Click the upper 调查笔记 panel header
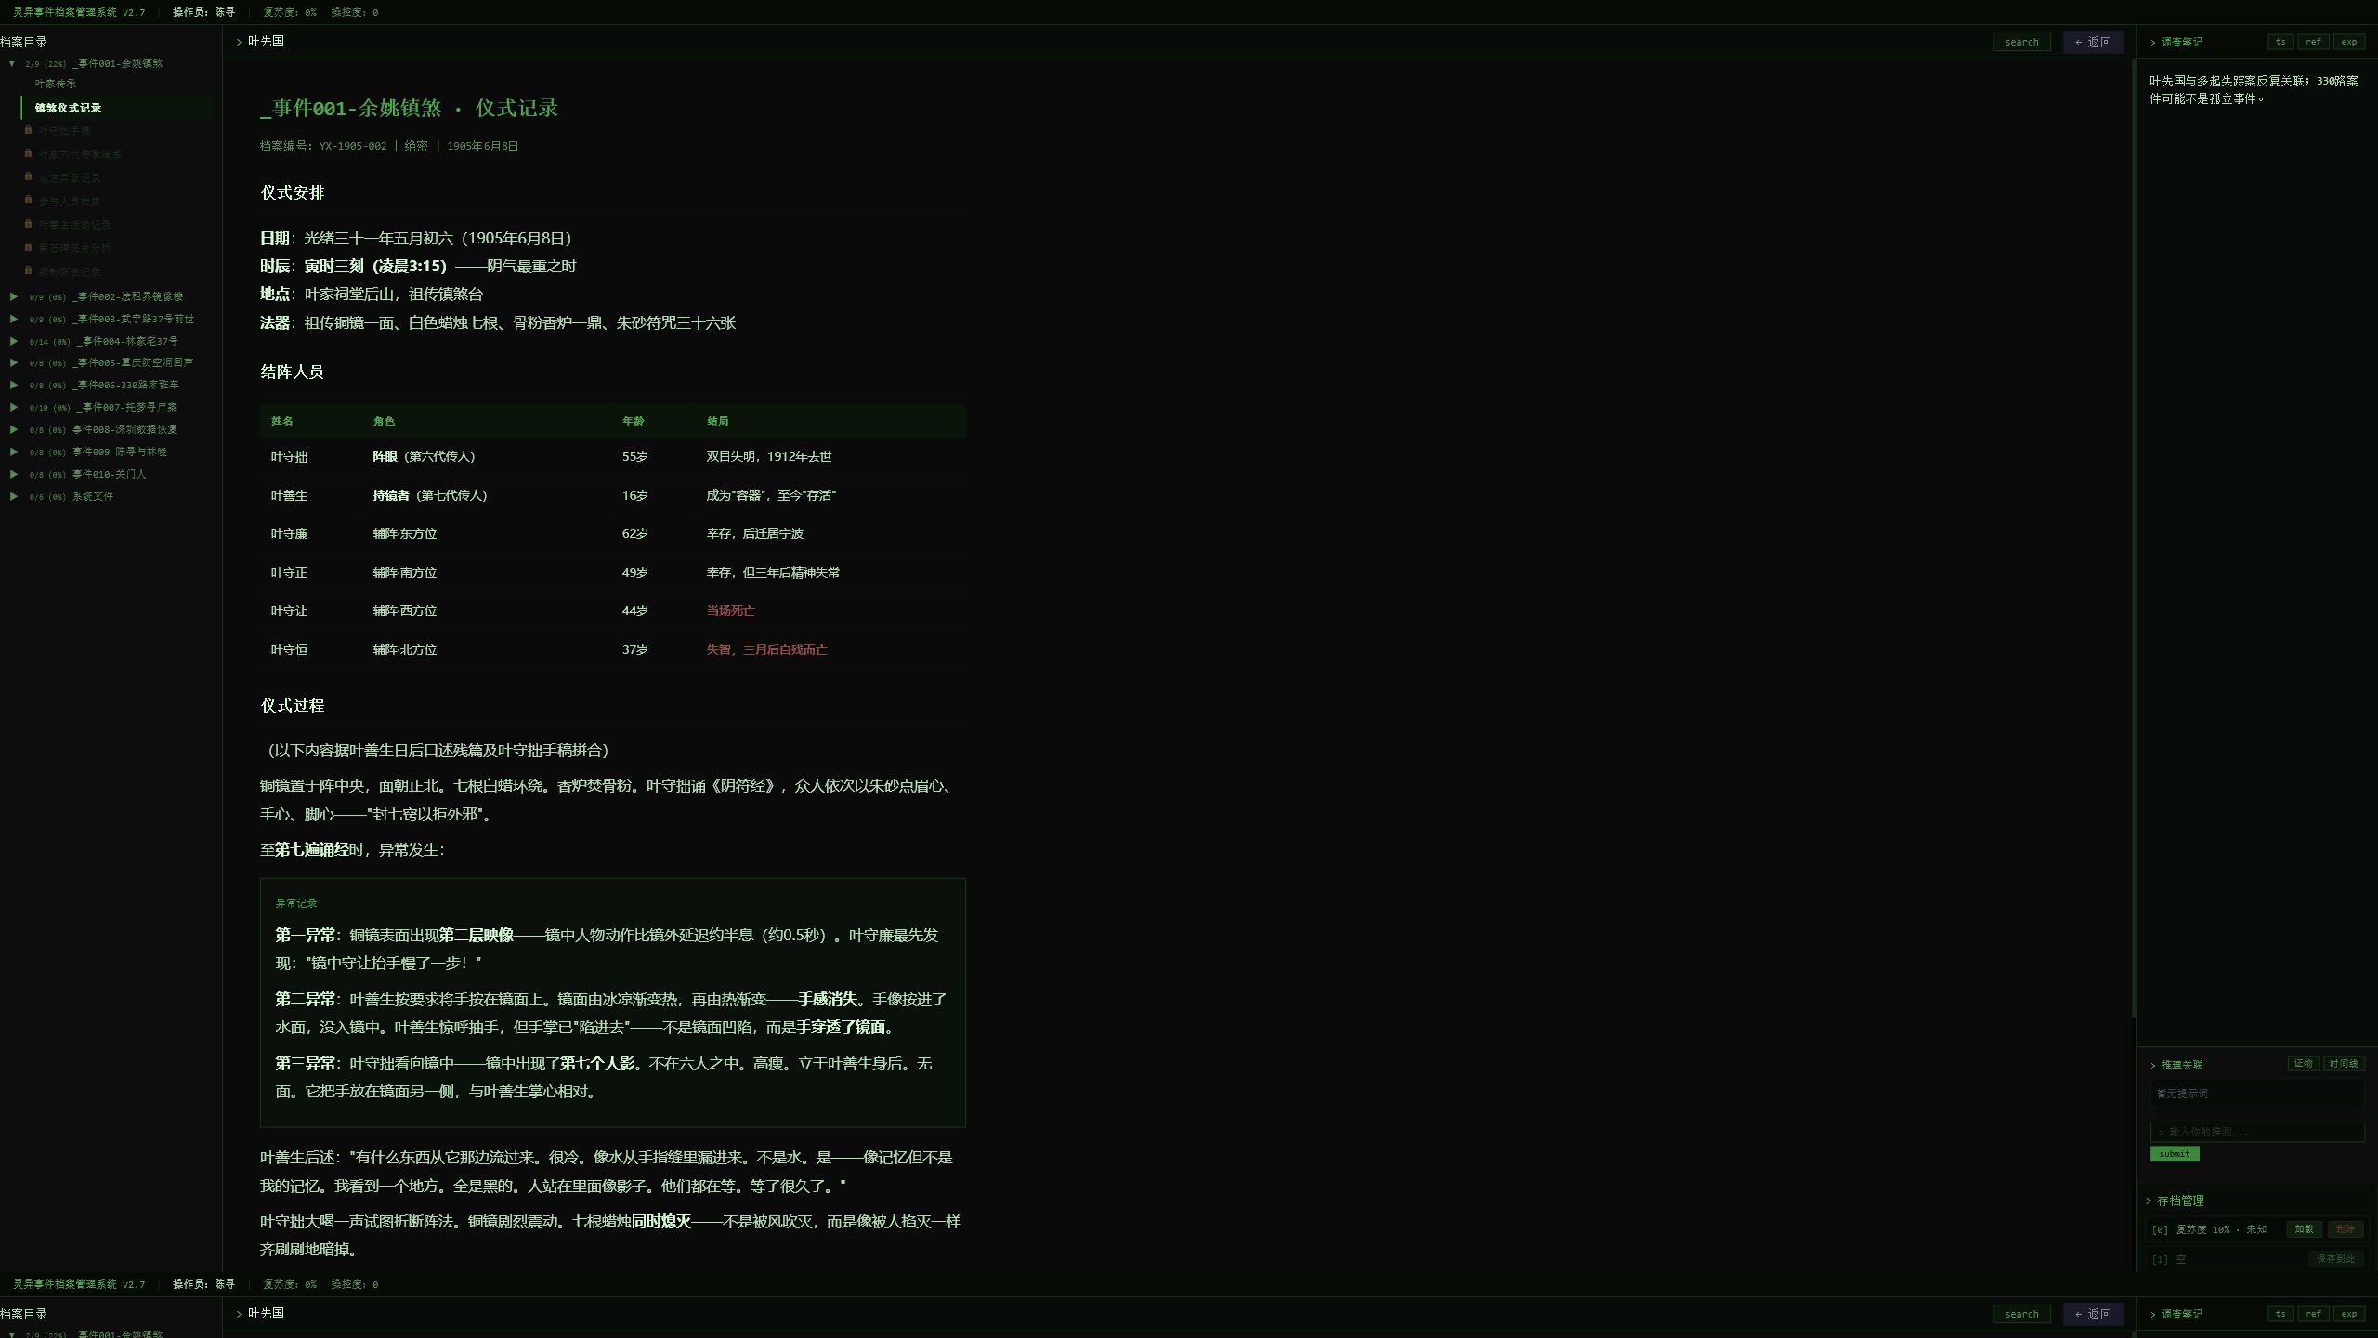This screenshot has width=2378, height=1338. (2175, 42)
